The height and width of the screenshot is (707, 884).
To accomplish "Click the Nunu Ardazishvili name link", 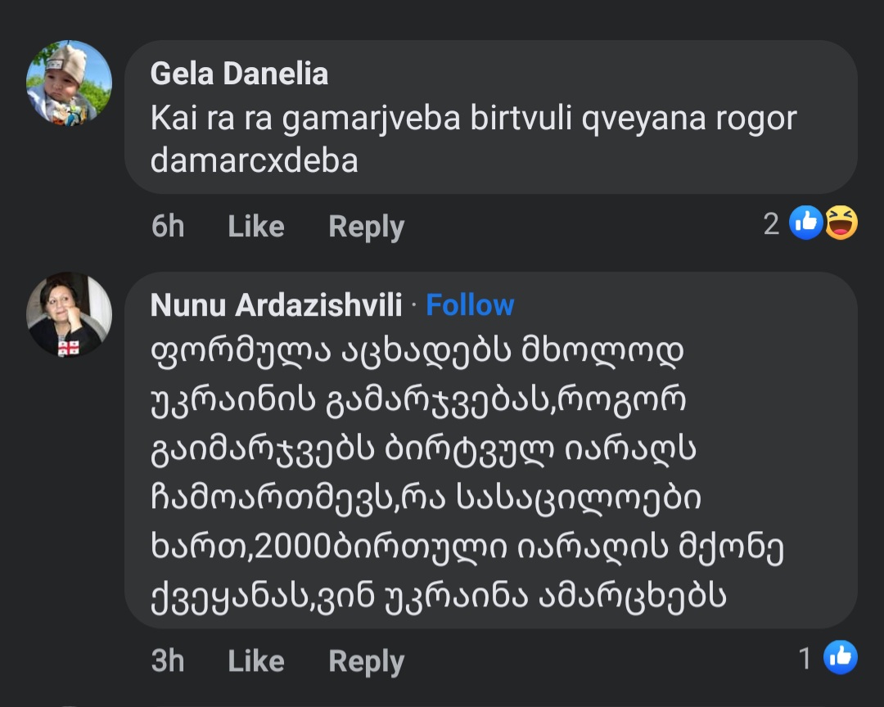I will click(276, 305).
